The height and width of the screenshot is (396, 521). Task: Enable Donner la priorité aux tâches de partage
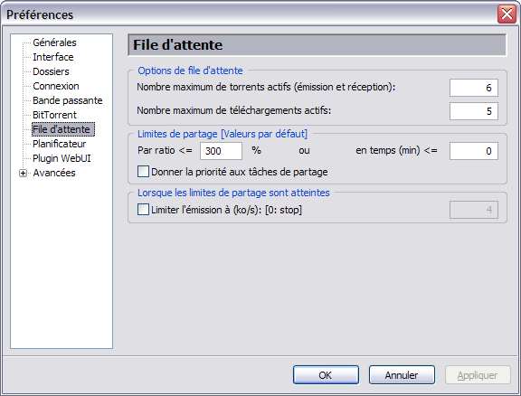click(143, 172)
